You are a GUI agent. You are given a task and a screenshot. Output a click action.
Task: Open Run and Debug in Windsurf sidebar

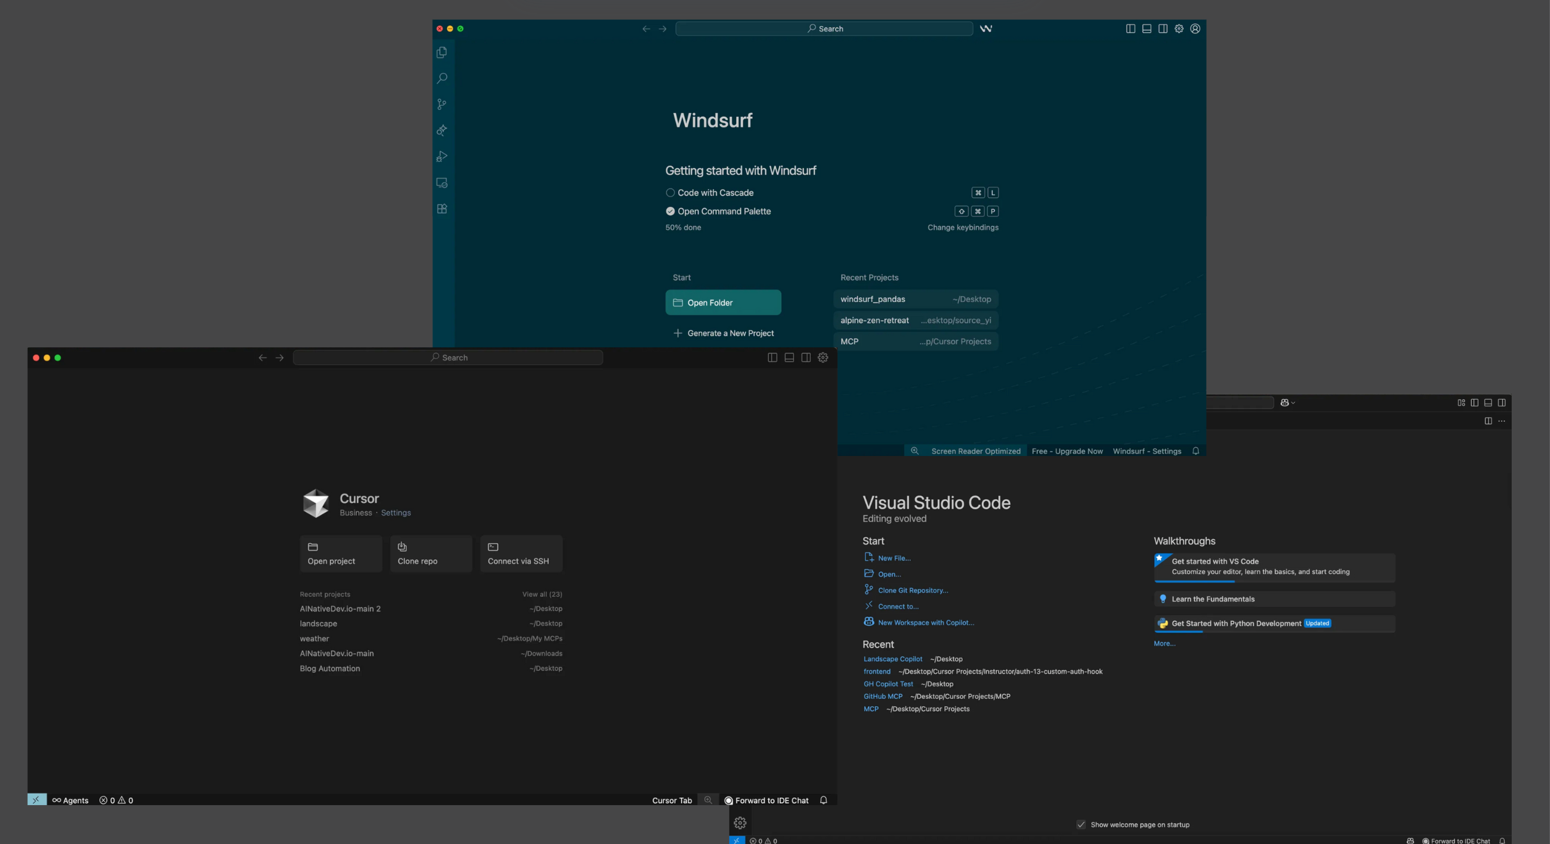pyautogui.click(x=442, y=157)
